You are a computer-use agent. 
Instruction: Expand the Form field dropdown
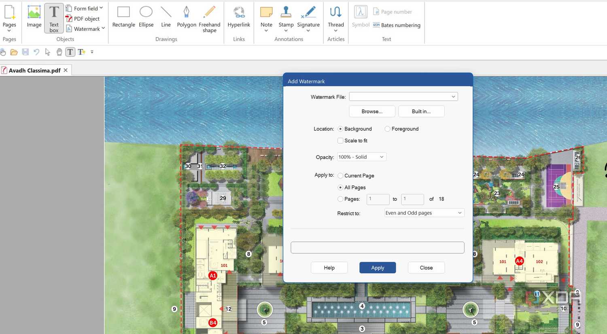point(84,8)
